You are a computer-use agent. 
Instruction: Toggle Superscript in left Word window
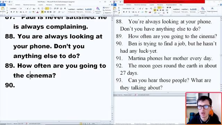26,12
